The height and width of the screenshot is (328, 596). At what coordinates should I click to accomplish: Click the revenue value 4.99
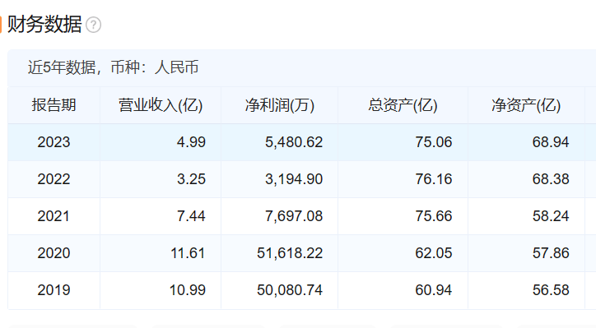coord(191,142)
